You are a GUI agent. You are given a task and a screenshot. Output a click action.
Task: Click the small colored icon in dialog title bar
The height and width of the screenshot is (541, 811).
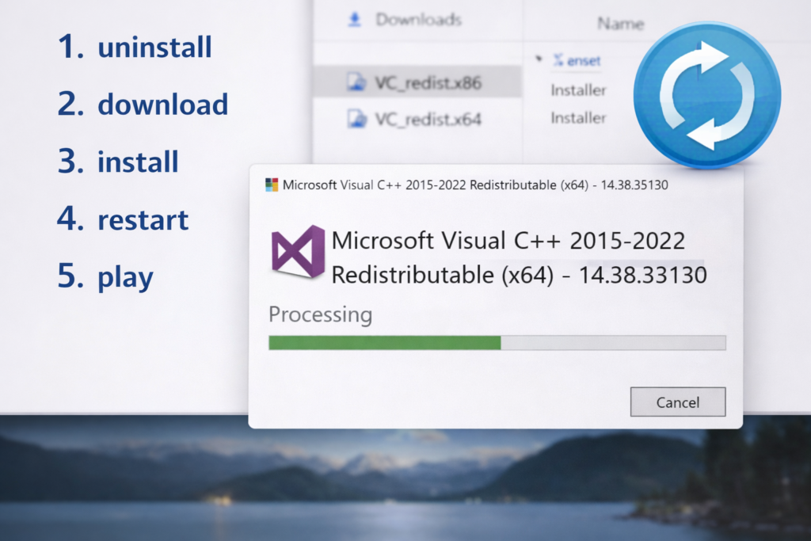(272, 185)
